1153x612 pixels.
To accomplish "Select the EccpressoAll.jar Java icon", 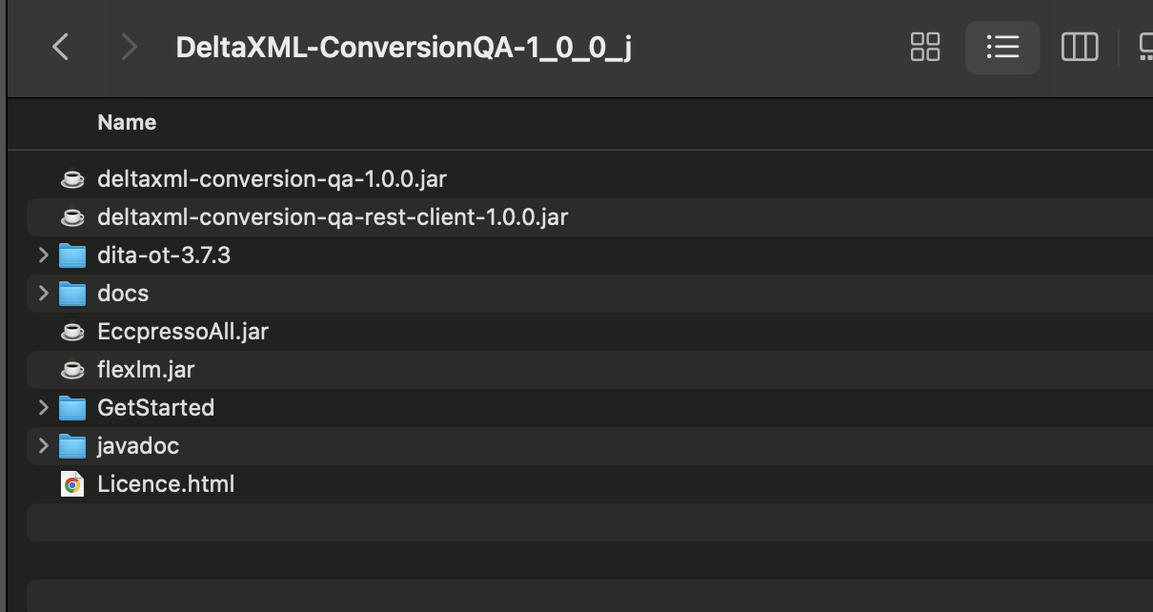I will tap(72, 332).
